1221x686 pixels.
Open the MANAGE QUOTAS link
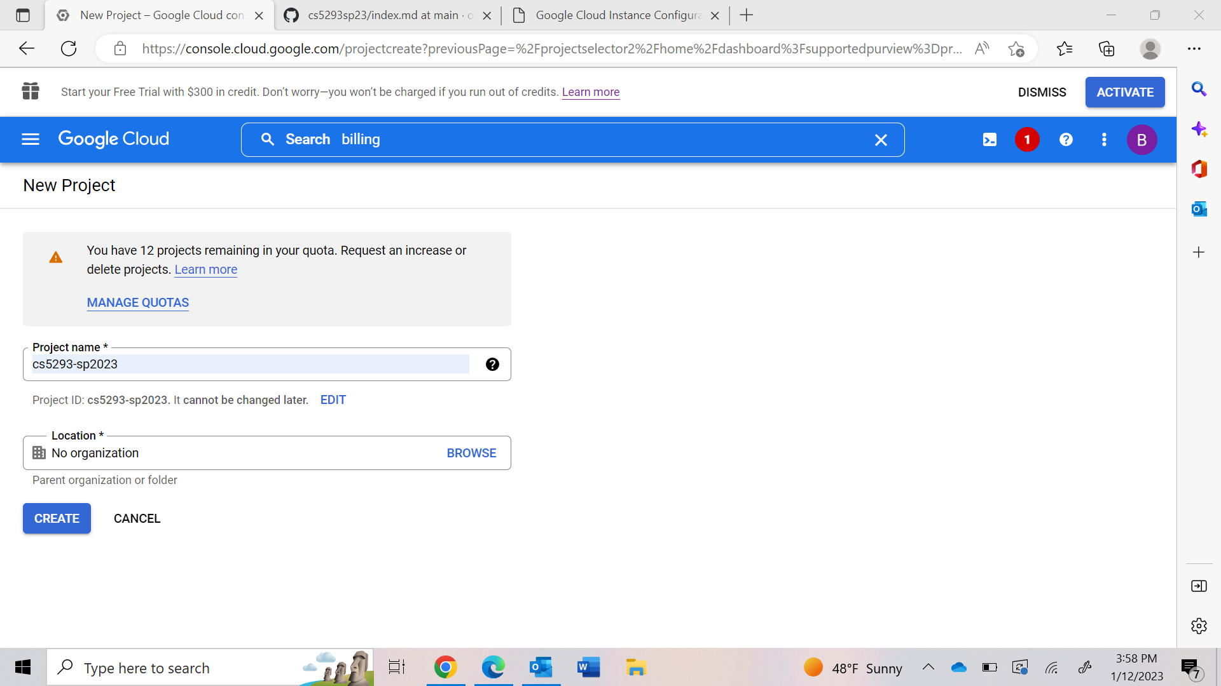(x=138, y=302)
